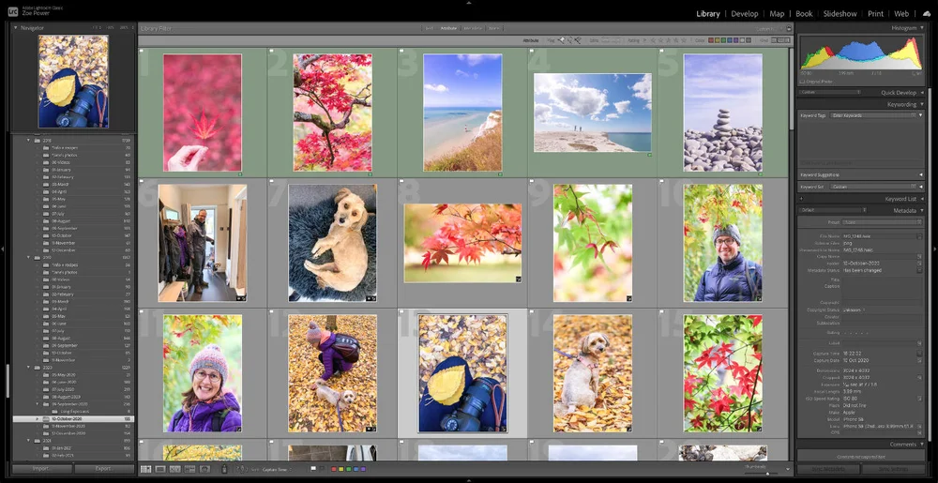Select the Text filter in Library Filter bar
938x483 pixels.
pos(429,28)
